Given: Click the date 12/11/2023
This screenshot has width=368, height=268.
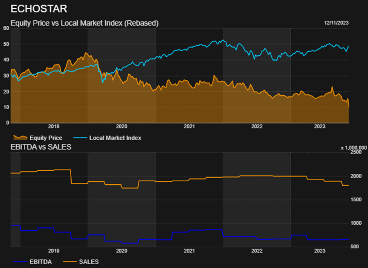Looking at the screenshot, I should coord(336,23).
